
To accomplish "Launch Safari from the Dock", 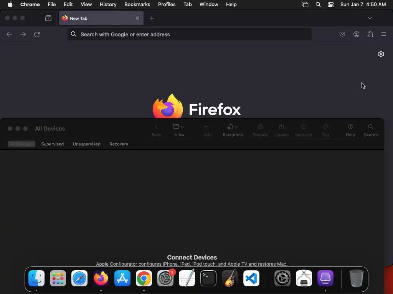I will pos(79,278).
